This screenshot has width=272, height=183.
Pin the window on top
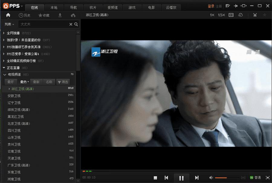235,6
